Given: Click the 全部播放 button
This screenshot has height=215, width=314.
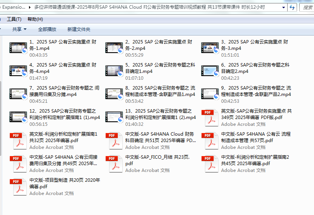Looking at the screenshot, I should tap(47, 29).
